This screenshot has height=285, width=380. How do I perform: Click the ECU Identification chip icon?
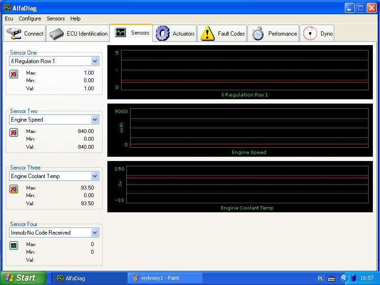[57, 34]
